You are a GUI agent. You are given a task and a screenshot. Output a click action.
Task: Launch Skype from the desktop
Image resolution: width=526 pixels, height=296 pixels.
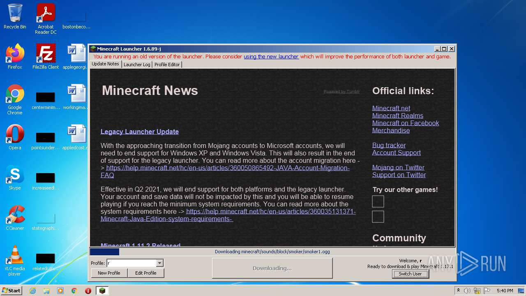point(15,178)
